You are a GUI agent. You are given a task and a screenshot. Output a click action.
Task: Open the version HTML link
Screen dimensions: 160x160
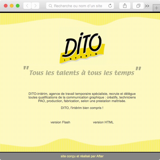pos(103,122)
